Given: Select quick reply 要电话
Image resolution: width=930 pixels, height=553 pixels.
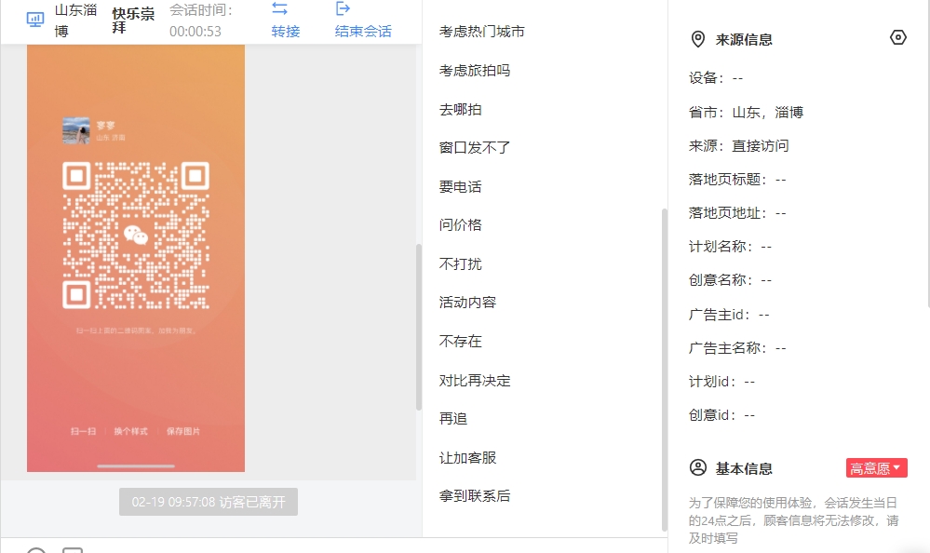Looking at the screenshot, I should [x=460, y=187].
